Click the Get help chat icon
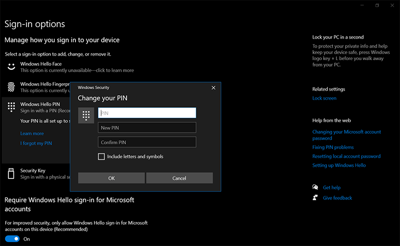The height and width of the screenshot is (246, 400). click(315, 187)
